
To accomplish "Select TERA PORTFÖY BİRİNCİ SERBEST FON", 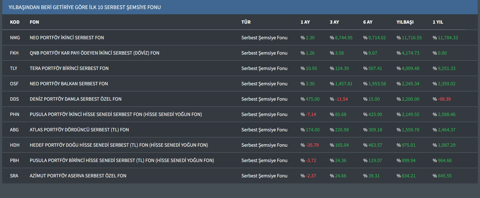I will [x=69, y=68].
